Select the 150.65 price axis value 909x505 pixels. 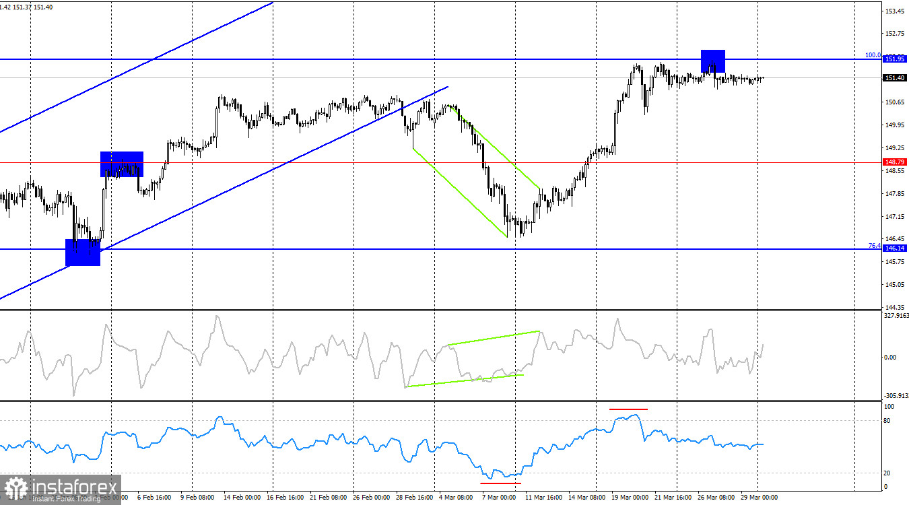pos(895,102)
